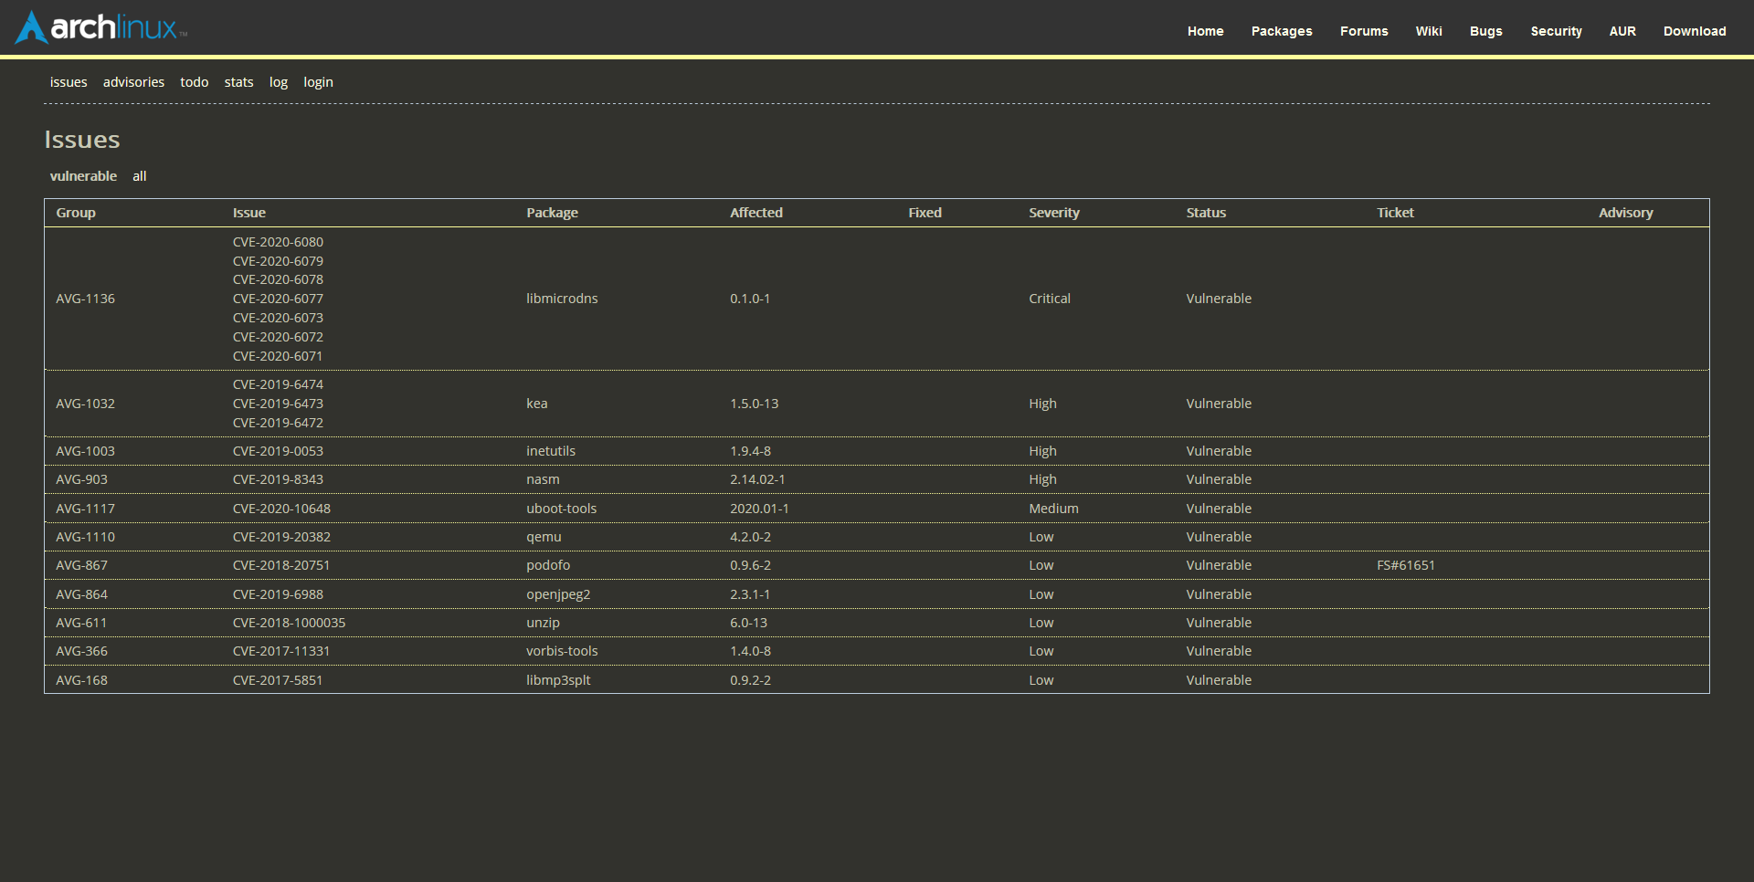
Task: Open group AVG-1003
Action: coord(85,451)
